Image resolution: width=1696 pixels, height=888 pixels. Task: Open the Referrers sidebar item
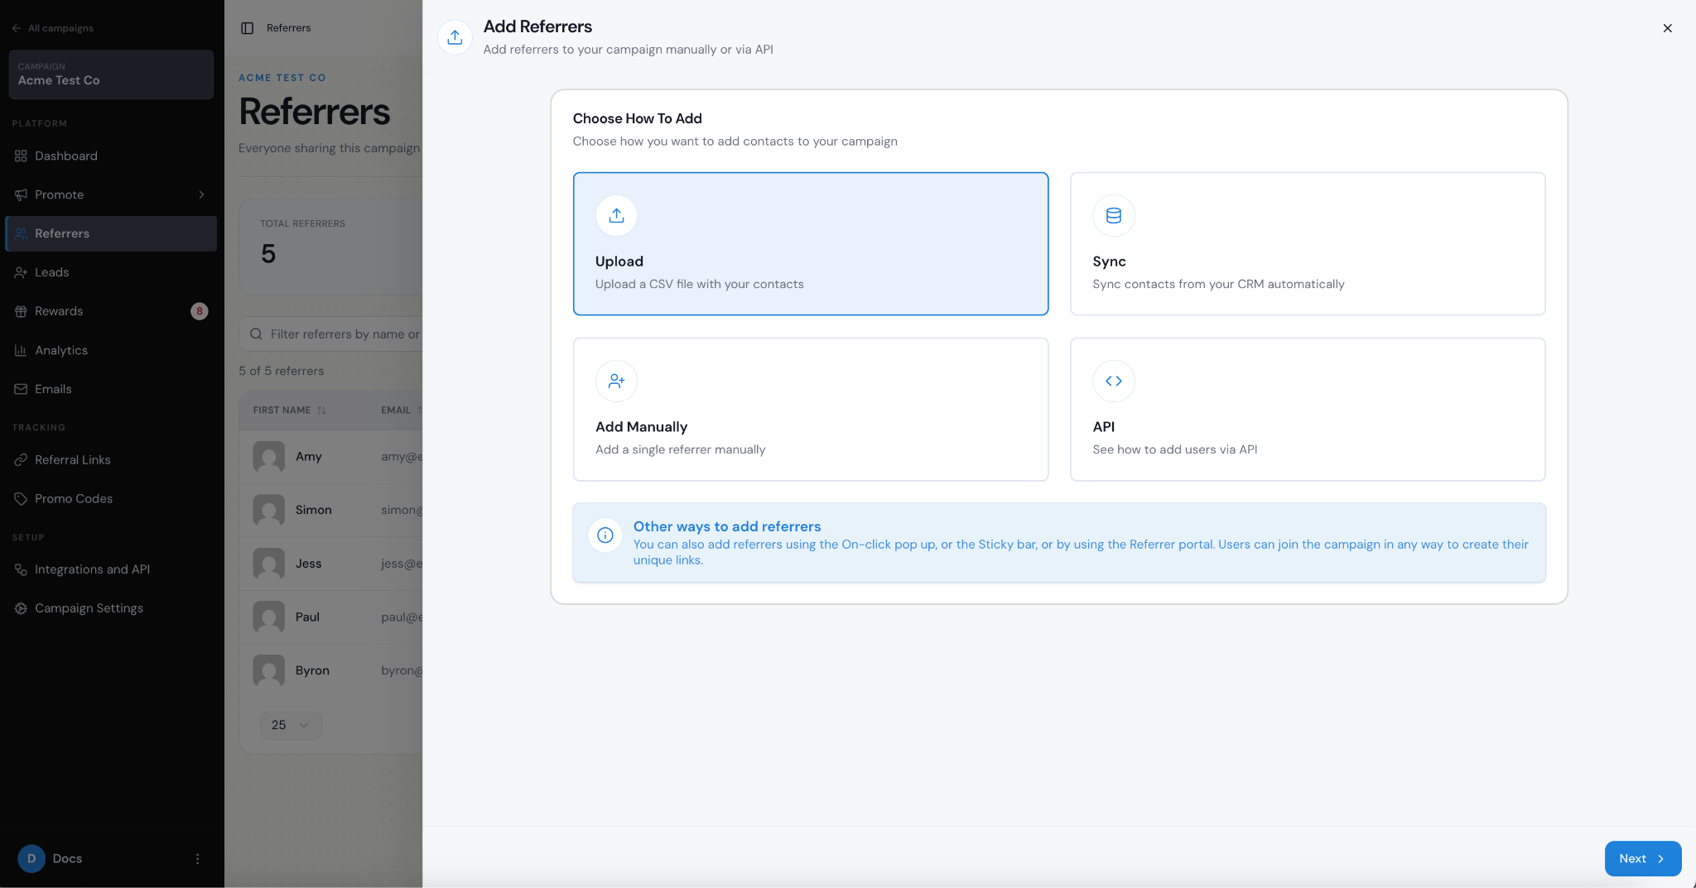tap(111, 233)
